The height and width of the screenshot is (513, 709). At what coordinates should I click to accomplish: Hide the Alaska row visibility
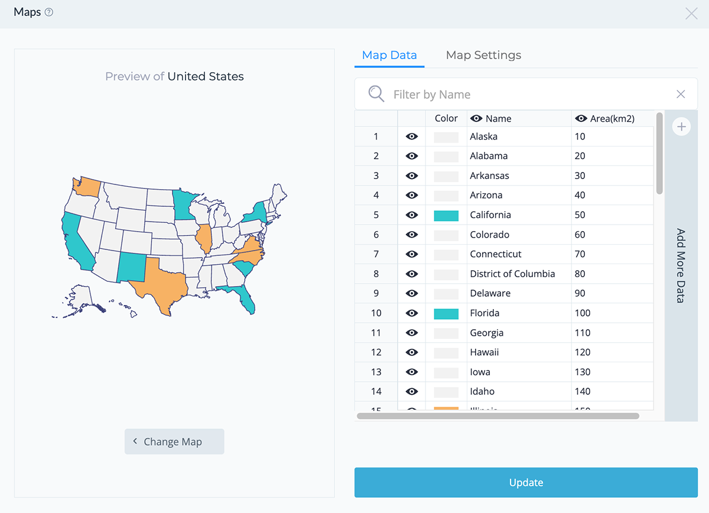click(x=412, y=137)
